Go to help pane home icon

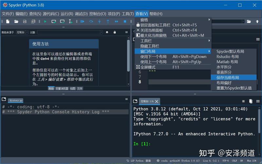[x=107, y=32]
